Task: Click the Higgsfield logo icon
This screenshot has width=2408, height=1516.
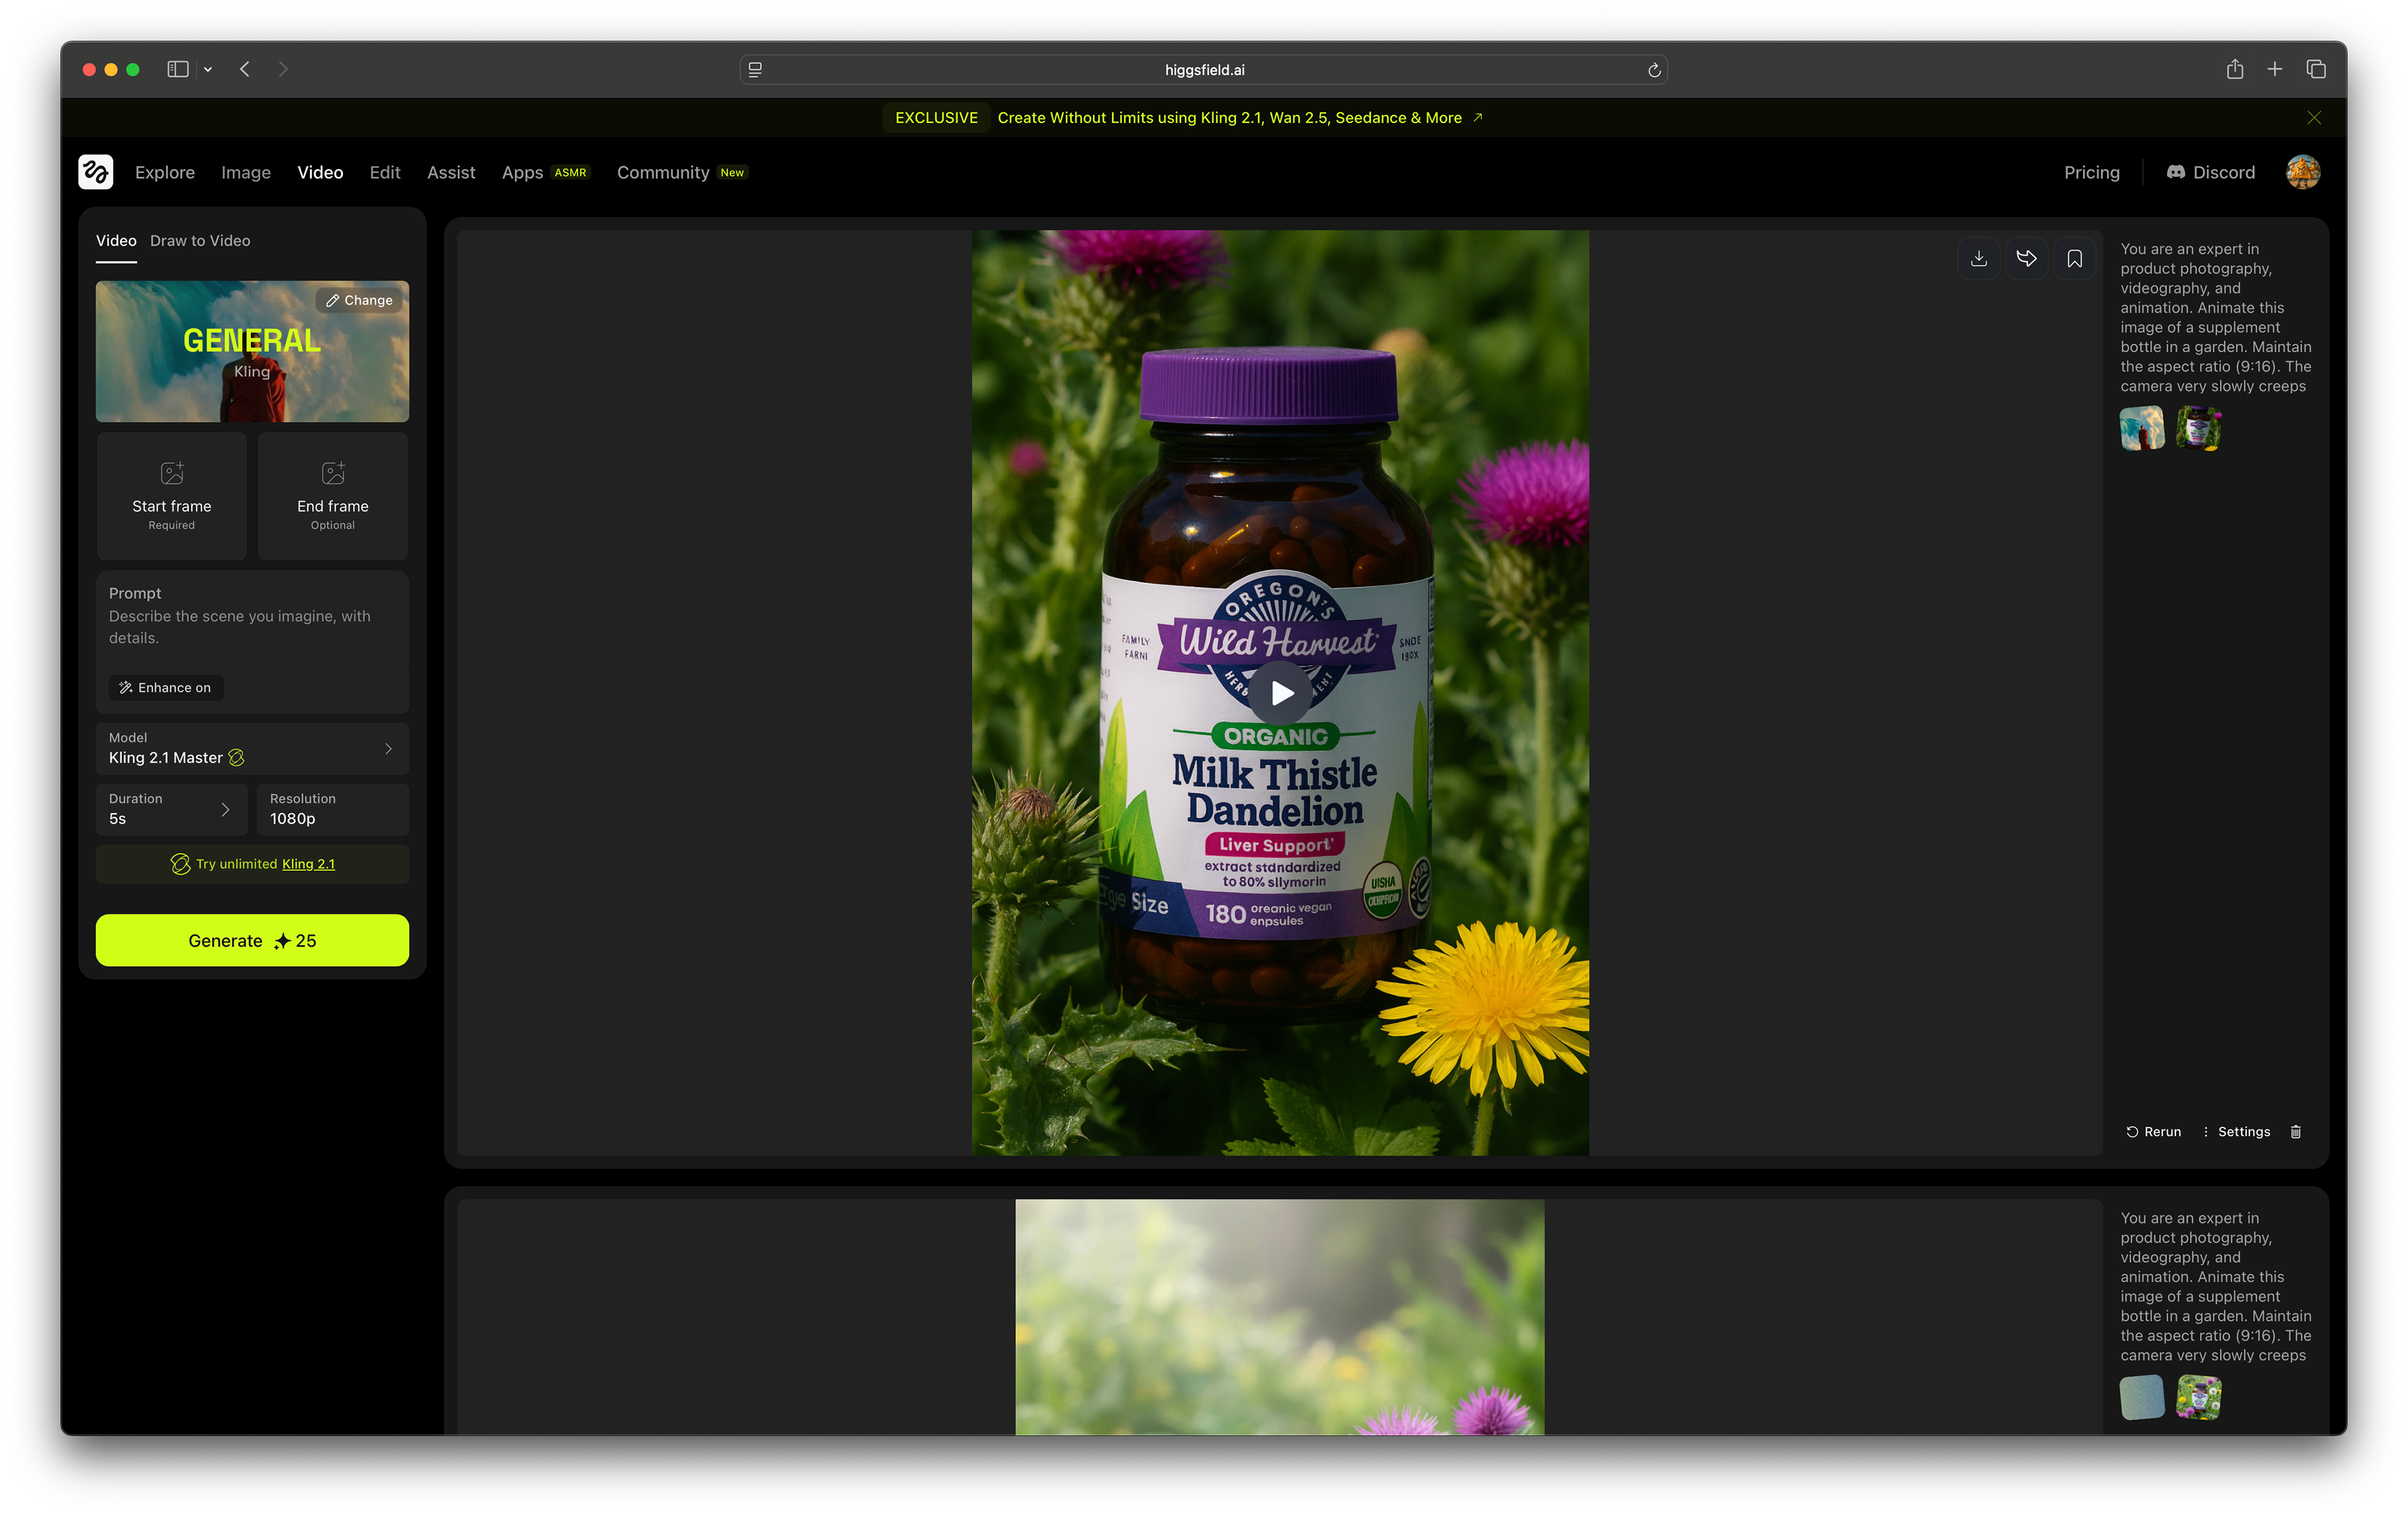Action: 96,172
